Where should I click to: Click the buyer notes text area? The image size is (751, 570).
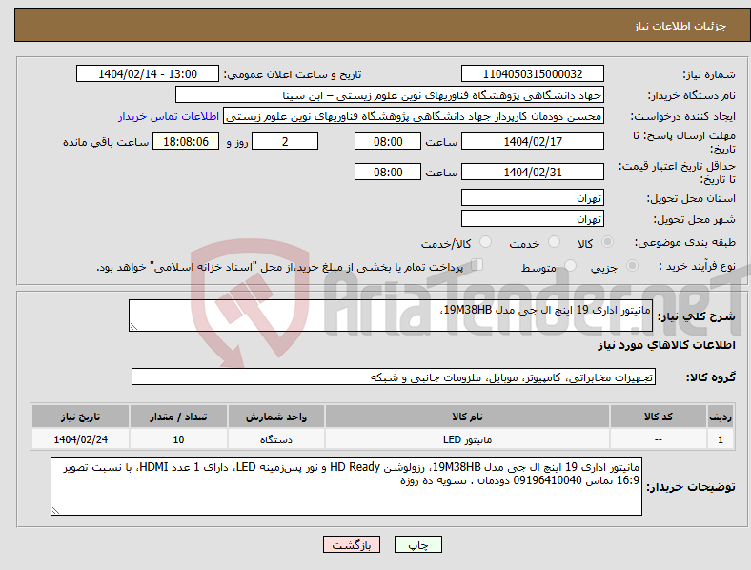click(x=346, y=486)
